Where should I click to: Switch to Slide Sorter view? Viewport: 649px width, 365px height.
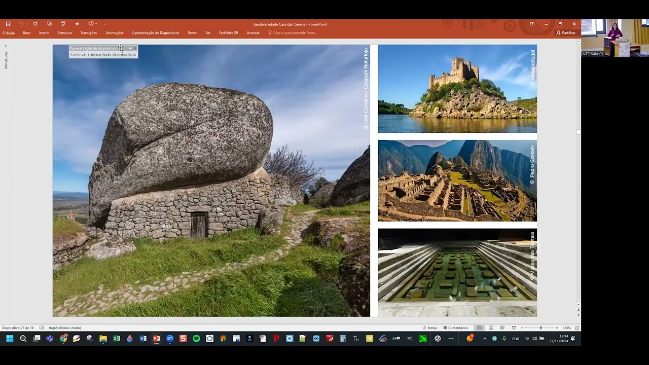click(491, 328)
